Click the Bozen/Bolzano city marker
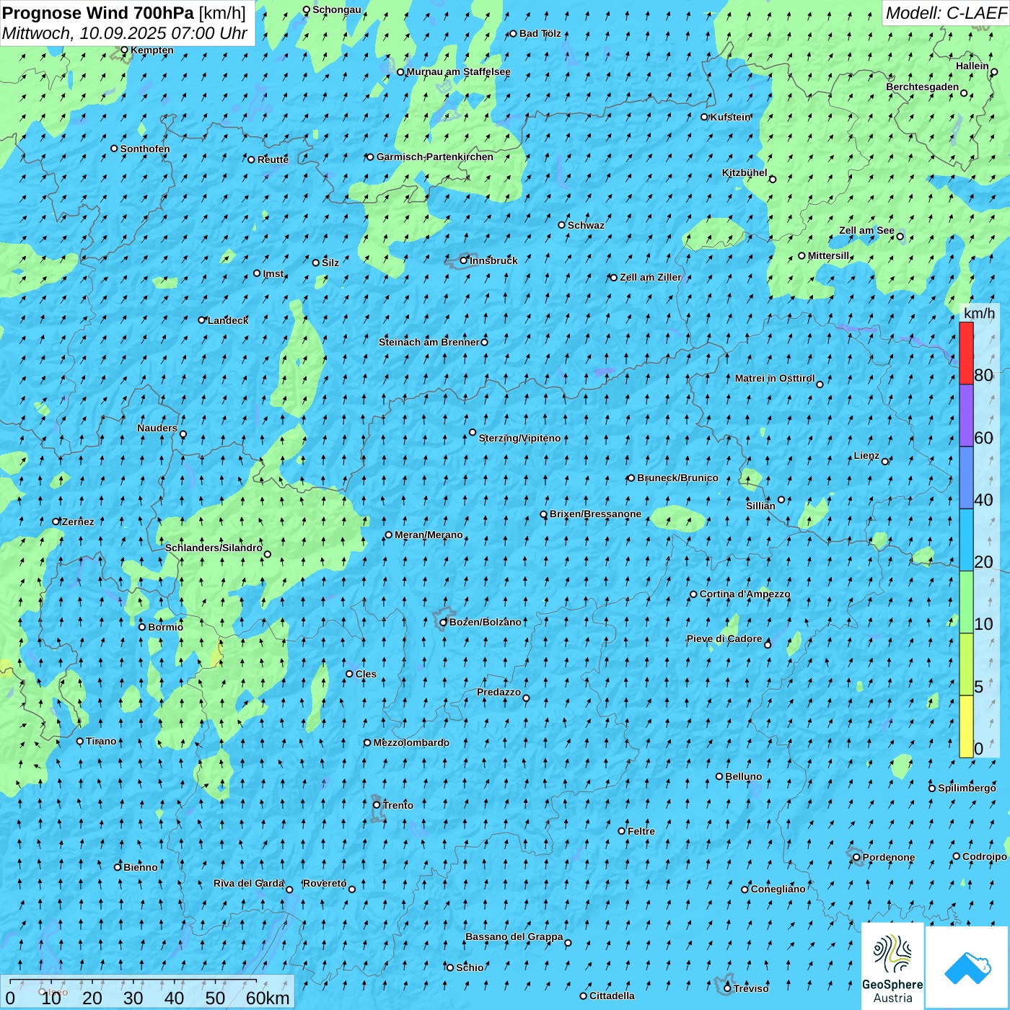Viewport: 1010px width, 1010px height. (x=443, y=623)
